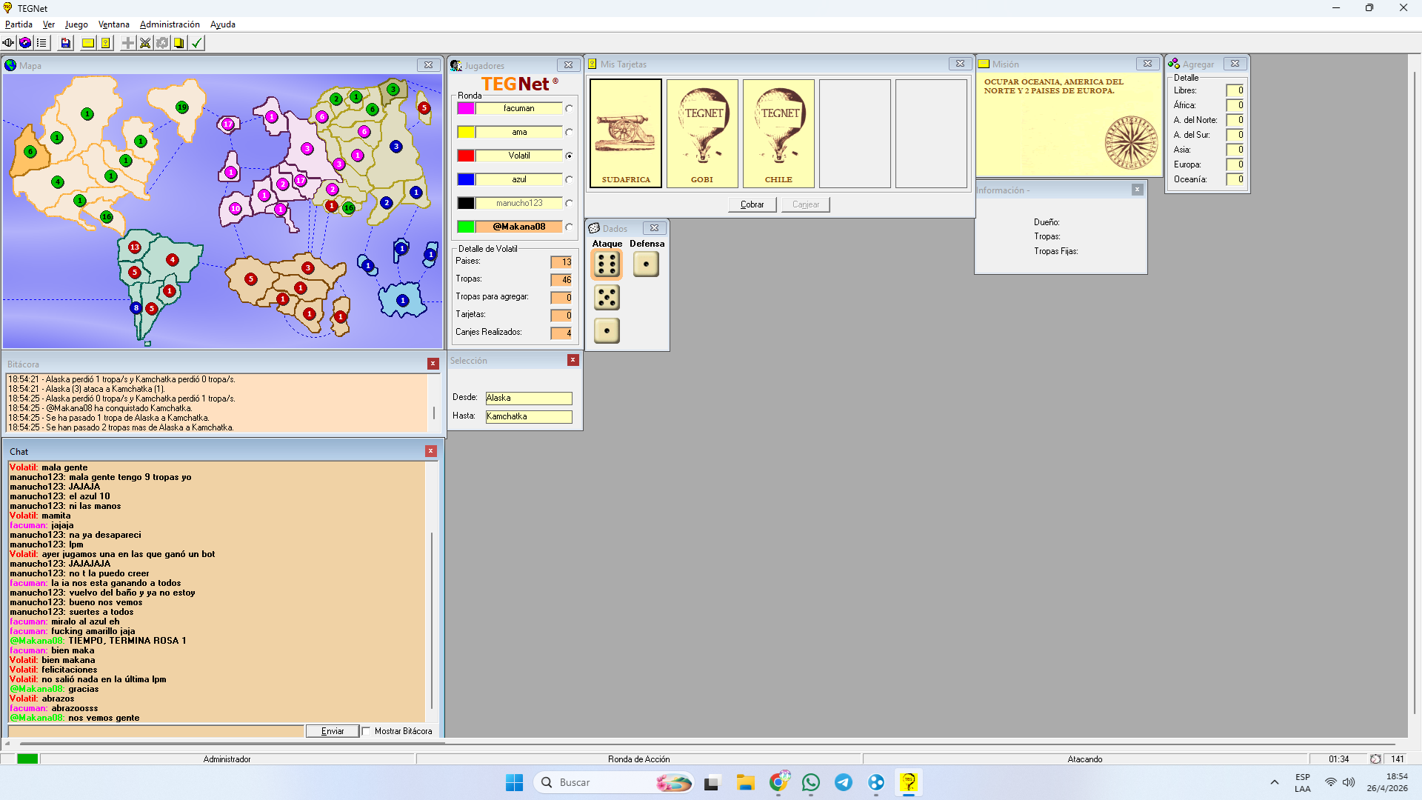1422x800 pixels.
Task: Select the radio button next to @Makana08
Action: pos(569,227)
